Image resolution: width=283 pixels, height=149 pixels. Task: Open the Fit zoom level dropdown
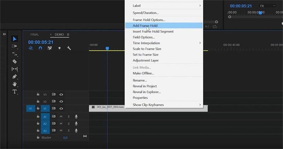(267, 6)
